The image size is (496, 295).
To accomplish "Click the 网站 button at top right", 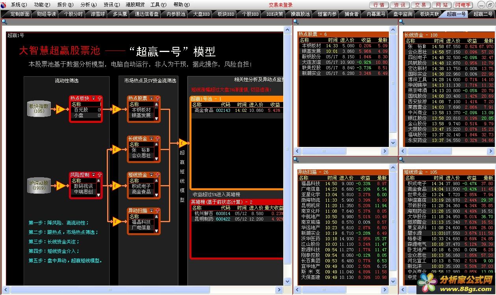I will click(x=442, y=5).
